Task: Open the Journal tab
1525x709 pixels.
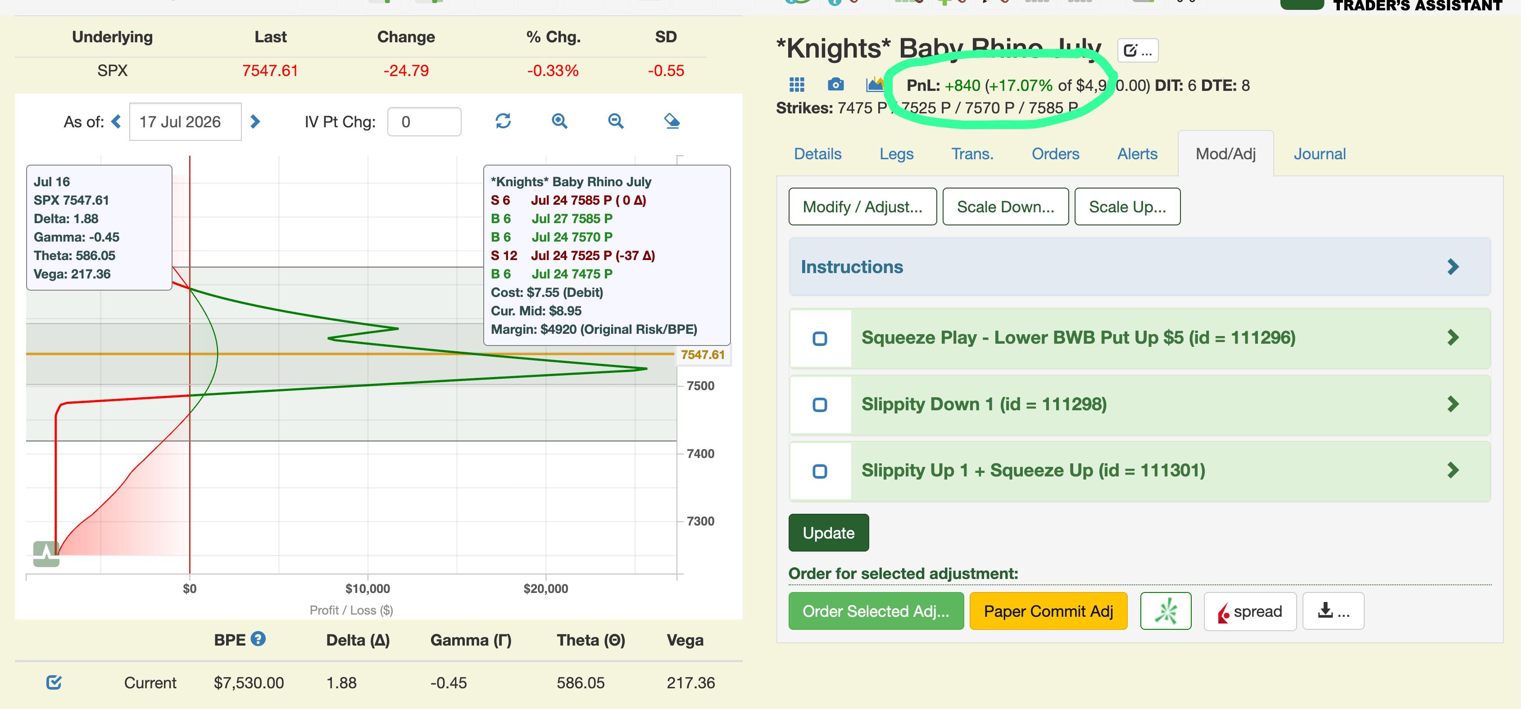Action: (1320, 154)
